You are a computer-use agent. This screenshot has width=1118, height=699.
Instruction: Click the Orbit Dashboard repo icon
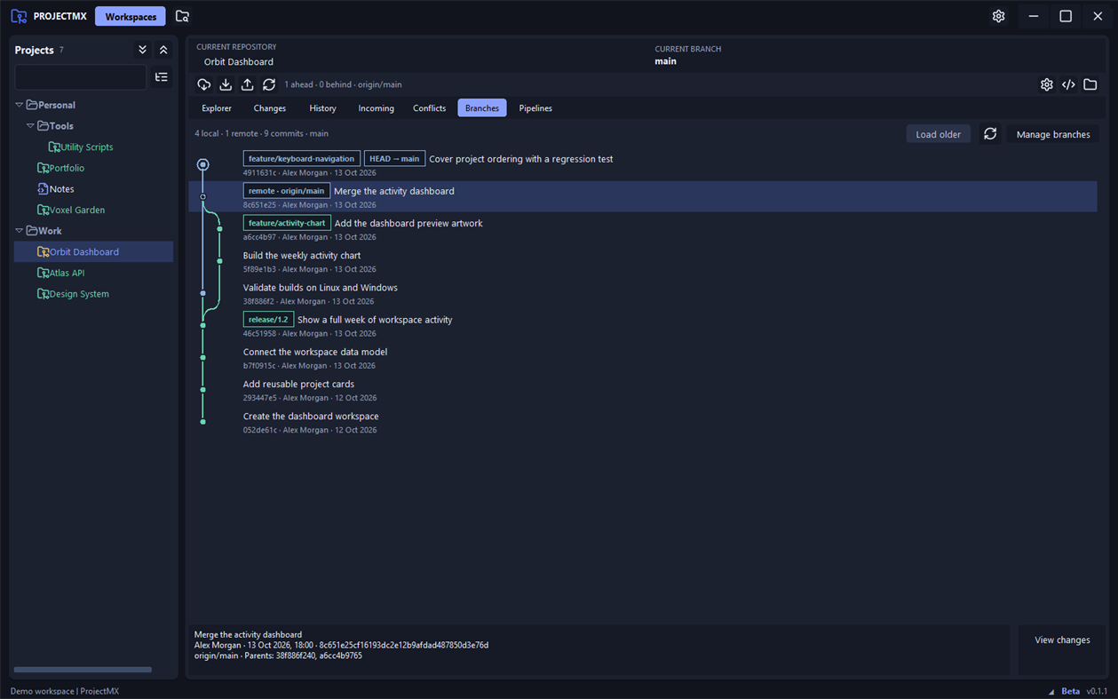(43, 252)
